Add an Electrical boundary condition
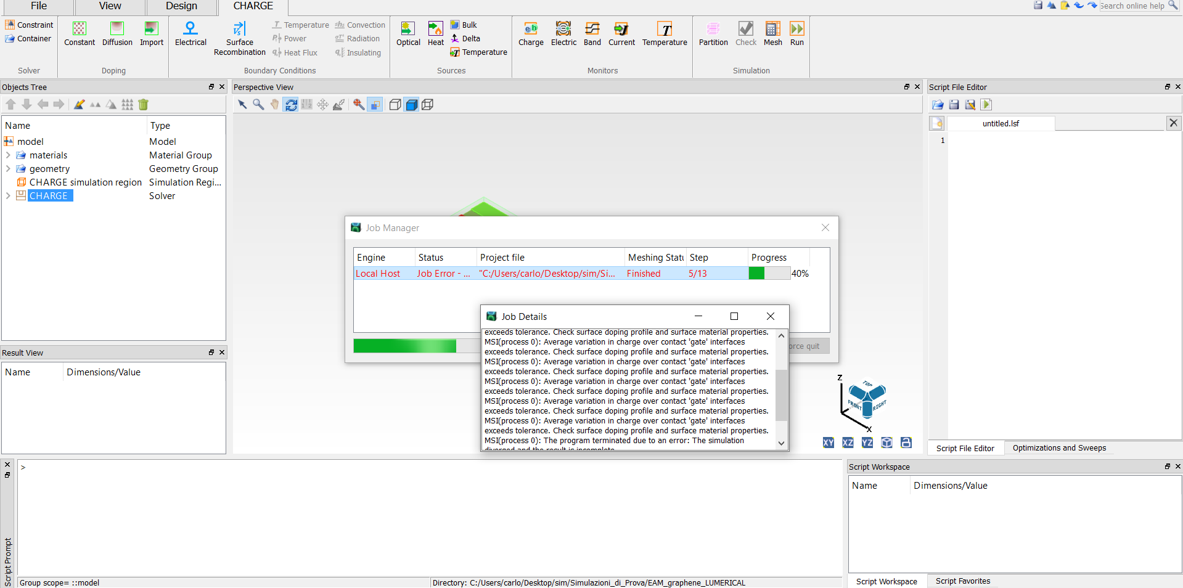The width and height of the screenshot is (1183, 588). click(x=190, y=33)
